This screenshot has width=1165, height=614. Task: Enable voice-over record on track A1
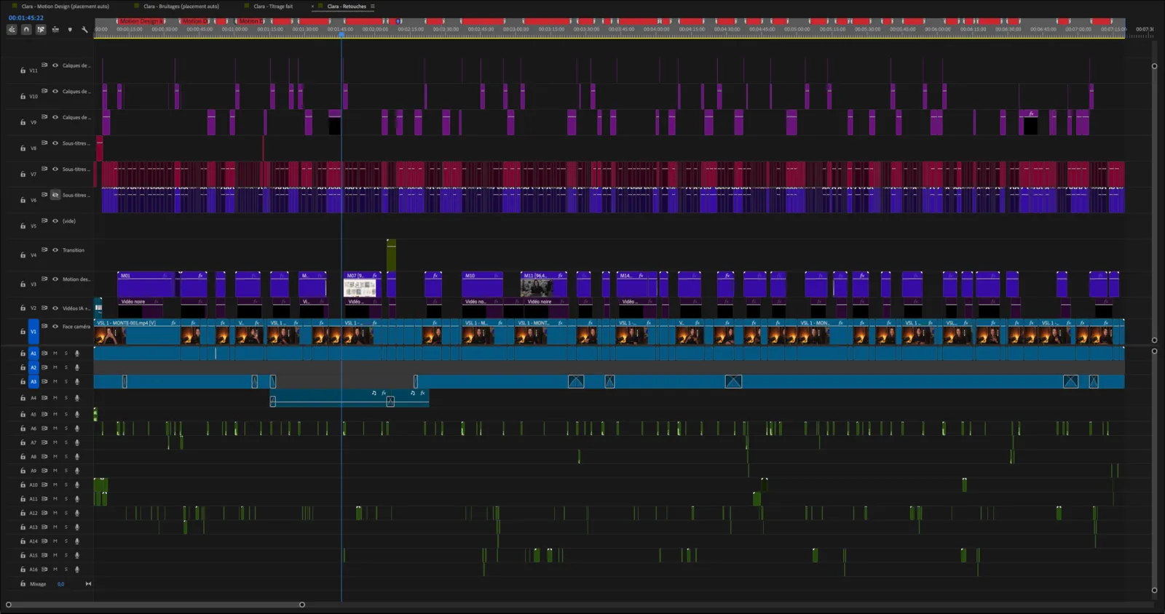(x=76, y=354)
